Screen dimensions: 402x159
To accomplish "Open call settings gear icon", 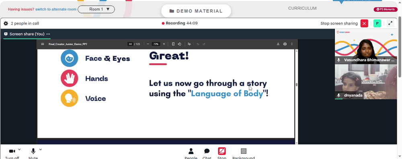I will click(6, 23).
